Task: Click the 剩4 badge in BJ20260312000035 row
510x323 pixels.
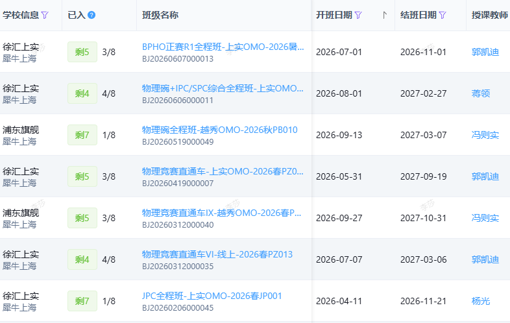Action: coord(82,259)
